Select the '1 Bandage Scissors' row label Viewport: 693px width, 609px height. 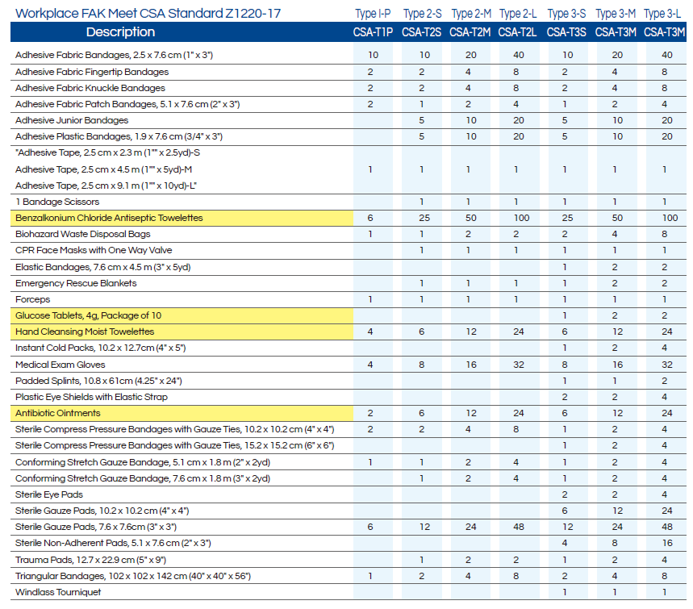pos(57,202)
